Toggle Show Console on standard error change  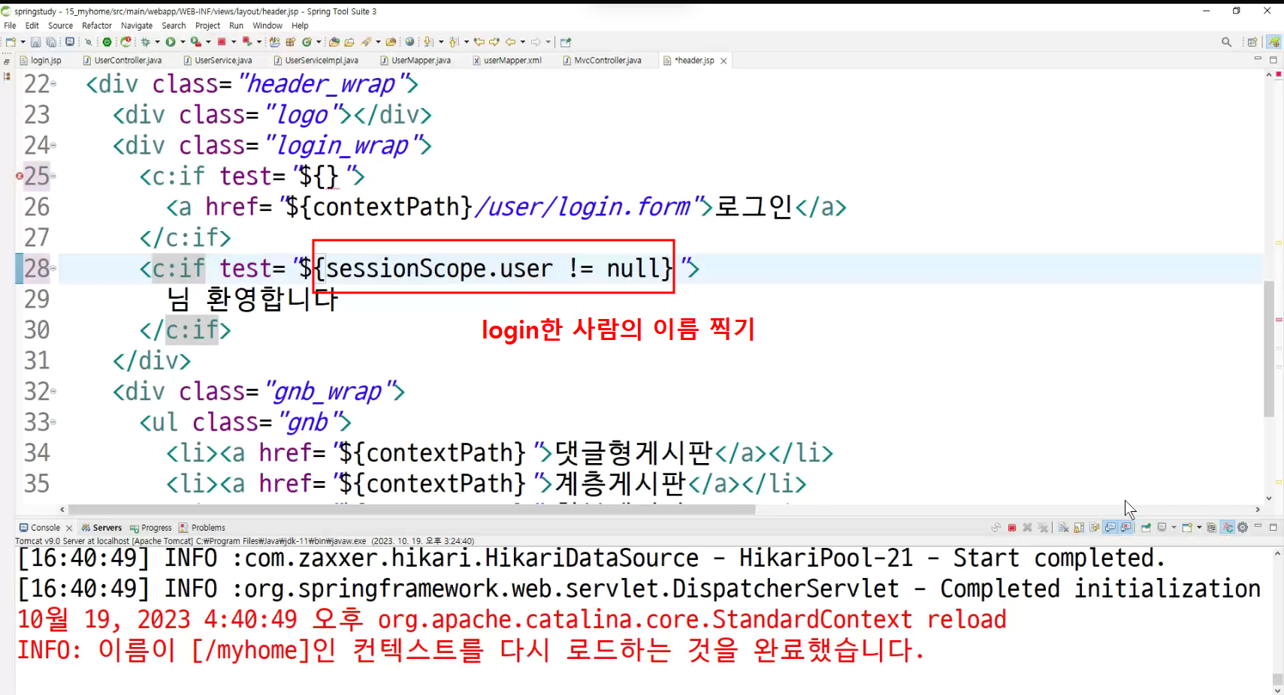[x=1125, y=528]
